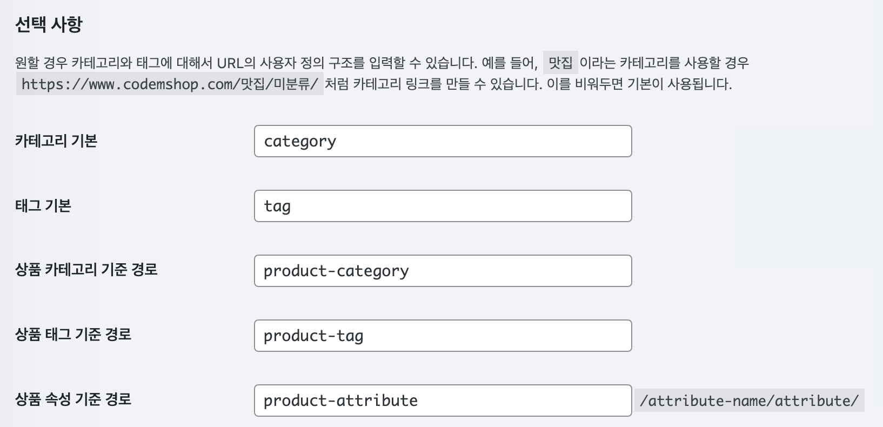Image resolution: width=883 pixels, height=427 pixels.
Task: Click the 상품 속성 기준 경로 label
Action: 73,399
